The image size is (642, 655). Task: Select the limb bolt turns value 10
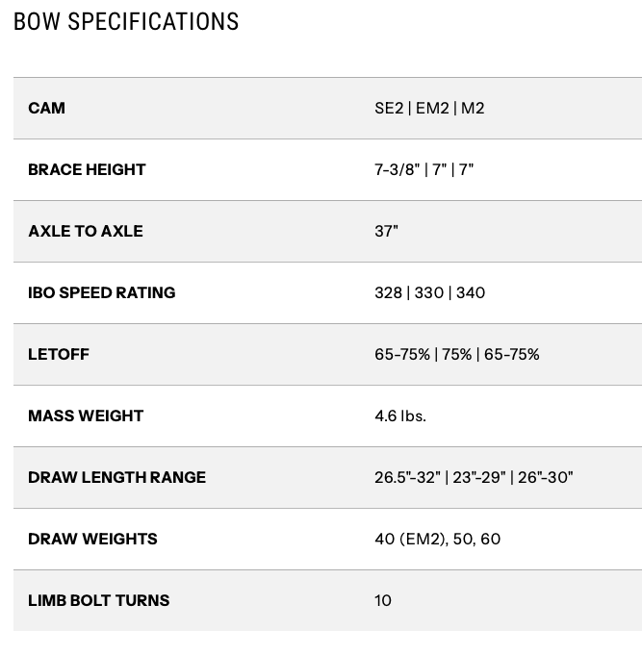pos(383,600)
